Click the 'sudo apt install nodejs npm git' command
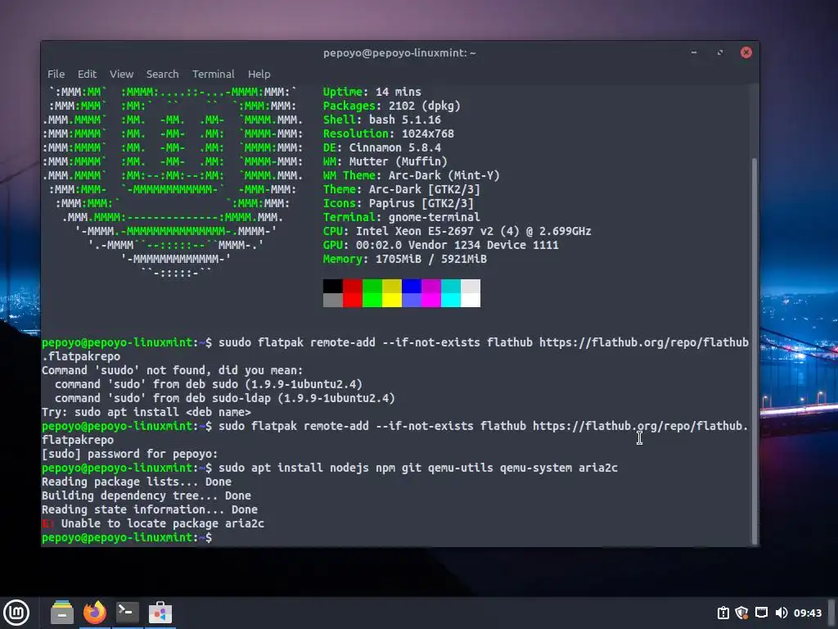838x629 pixels. (x=418, y=468)
